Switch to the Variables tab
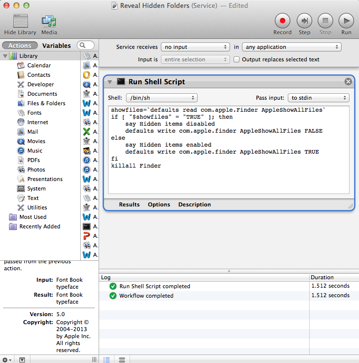359x363 pixels. tap(56, 45)
